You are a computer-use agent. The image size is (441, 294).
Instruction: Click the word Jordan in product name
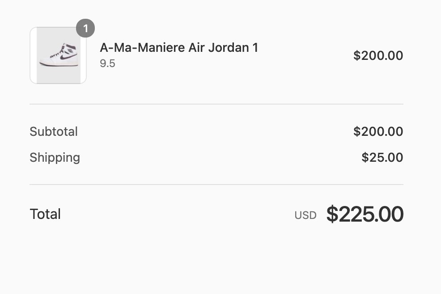[229, 47]
